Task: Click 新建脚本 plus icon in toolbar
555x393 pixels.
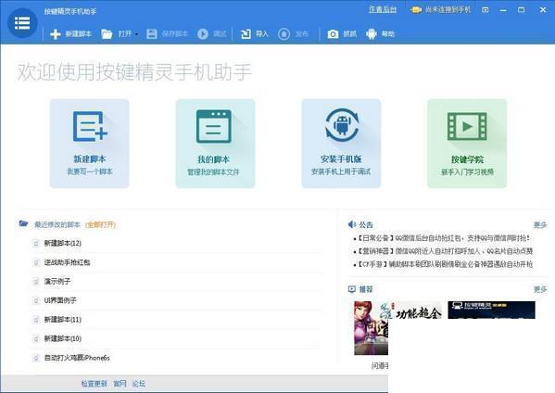Action: click(56, 34)
